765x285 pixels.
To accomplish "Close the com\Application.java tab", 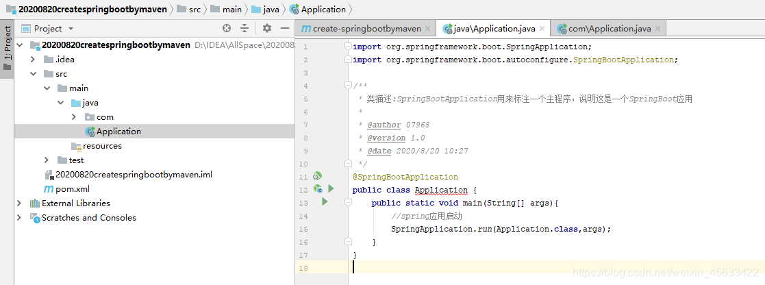I will pos(659,29).
